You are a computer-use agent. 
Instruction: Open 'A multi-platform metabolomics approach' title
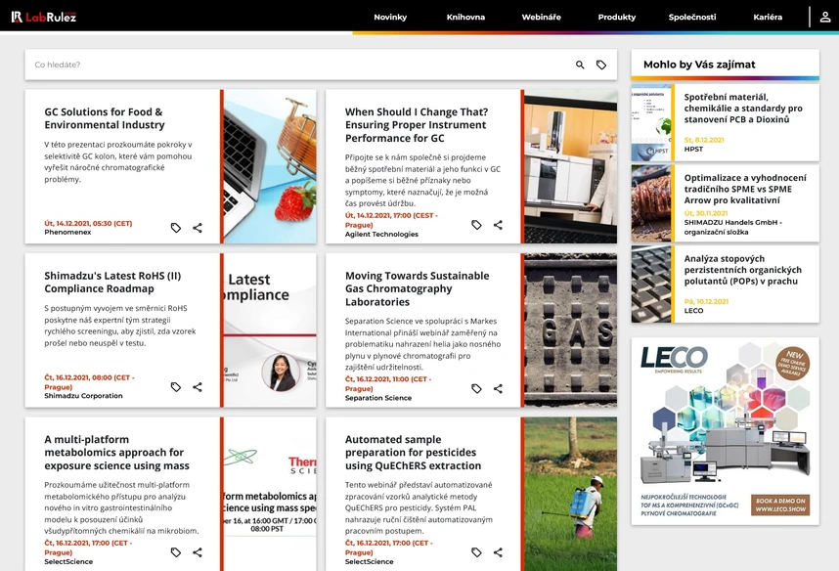(116, 452)
